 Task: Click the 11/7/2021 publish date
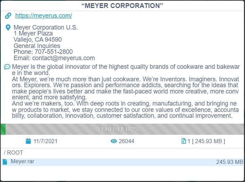click(x=46, y=141)
